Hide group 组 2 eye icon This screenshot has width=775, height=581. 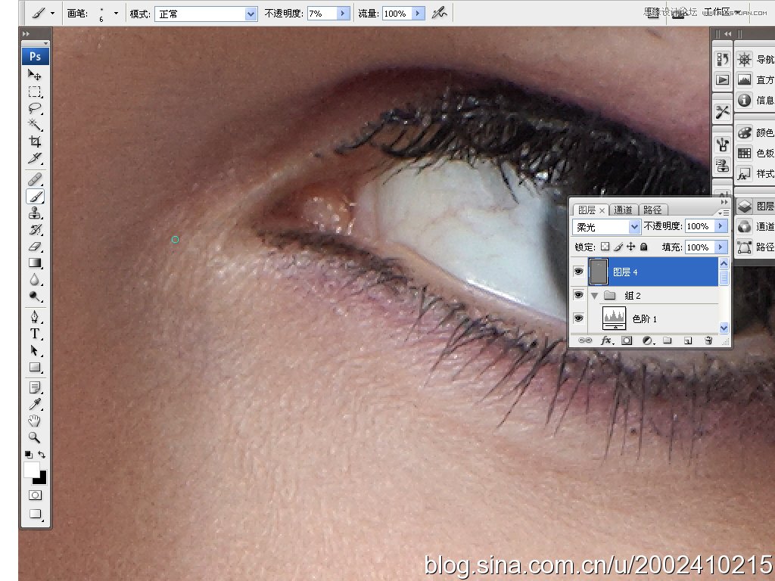click(x=578, y=295)
